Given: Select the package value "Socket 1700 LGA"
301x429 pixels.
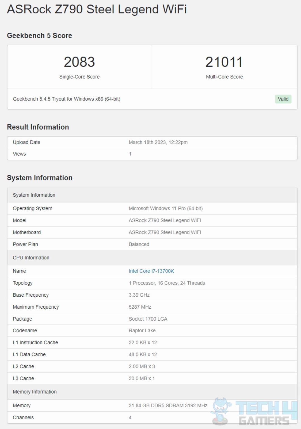Looking at the screenshot, I should click(148, 319).
